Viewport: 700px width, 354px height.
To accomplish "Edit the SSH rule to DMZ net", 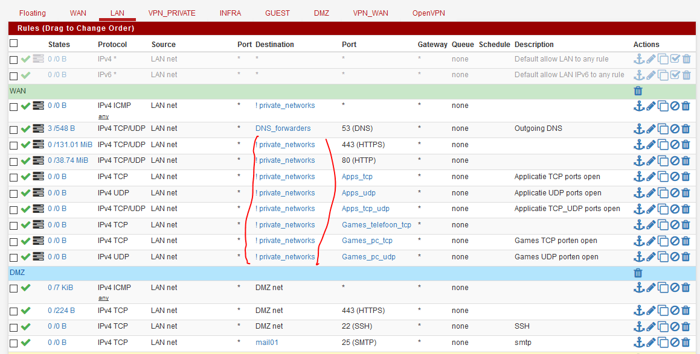I will [651, 327].
